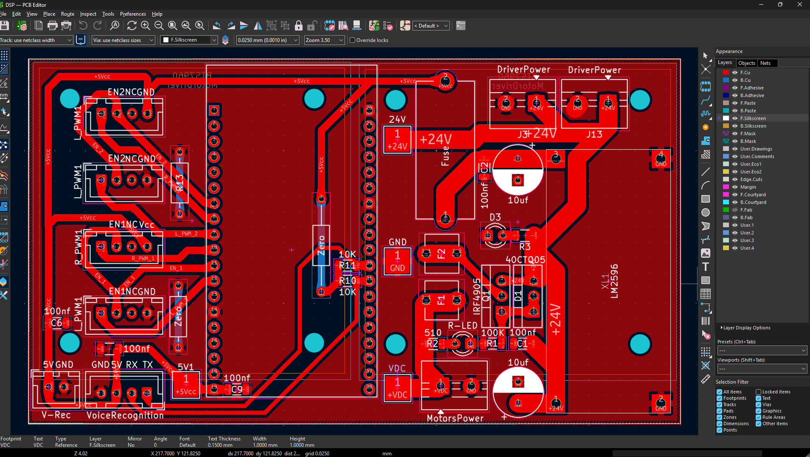Select the Add via tool
The height and width of the screenshot is (457, 810).
click(x=706, y=127)
